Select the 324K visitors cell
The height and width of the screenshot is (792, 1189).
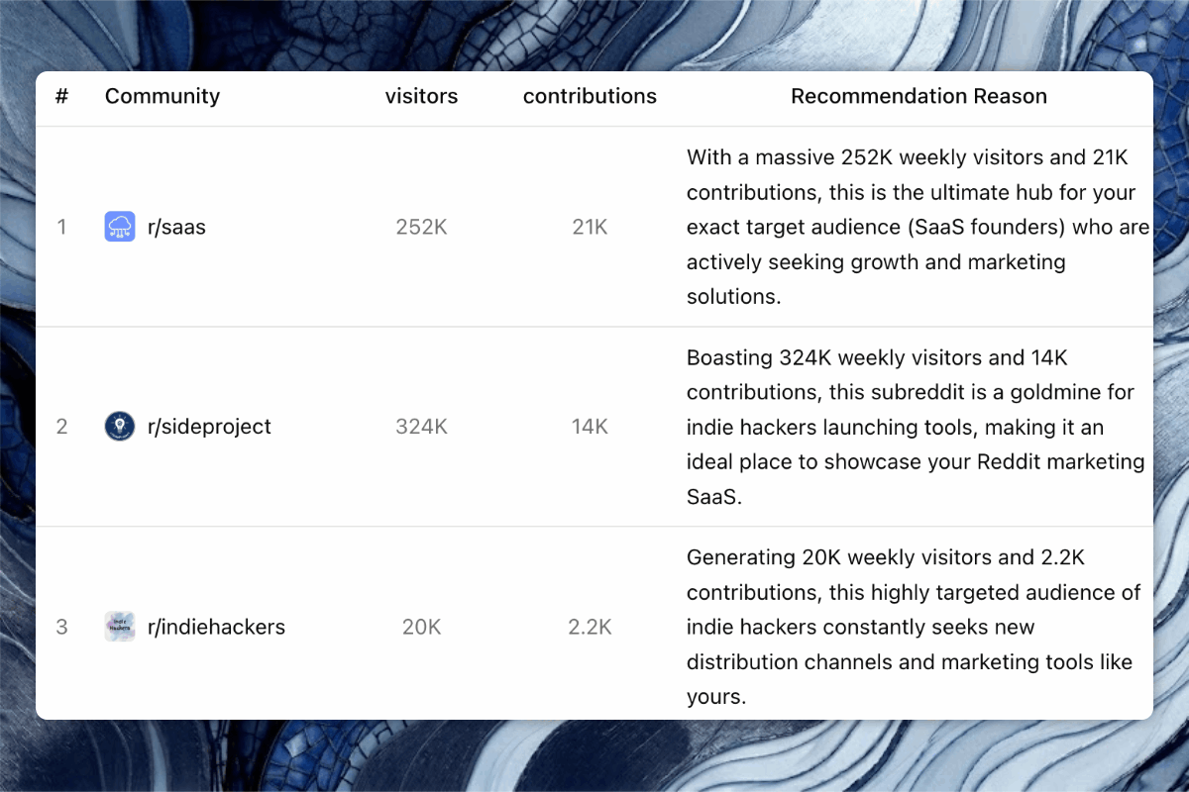point(421,427)
